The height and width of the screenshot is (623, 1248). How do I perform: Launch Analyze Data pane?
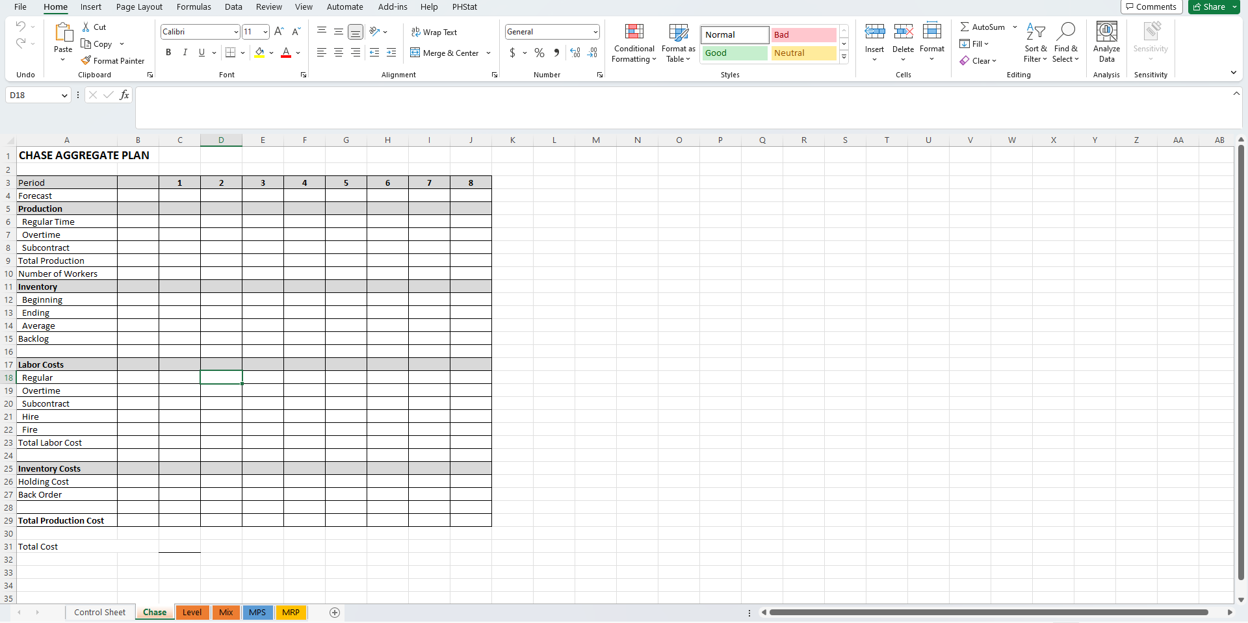[x=1107, y=44]
